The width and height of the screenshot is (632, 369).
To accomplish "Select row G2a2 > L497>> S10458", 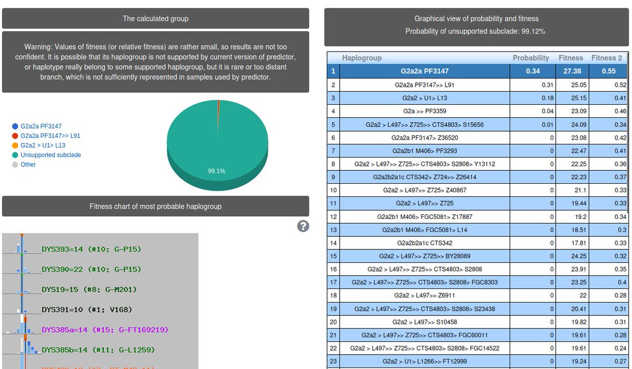I will tap(478, 322).
